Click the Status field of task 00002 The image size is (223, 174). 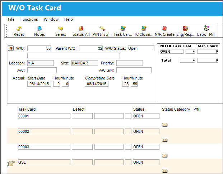146,131
